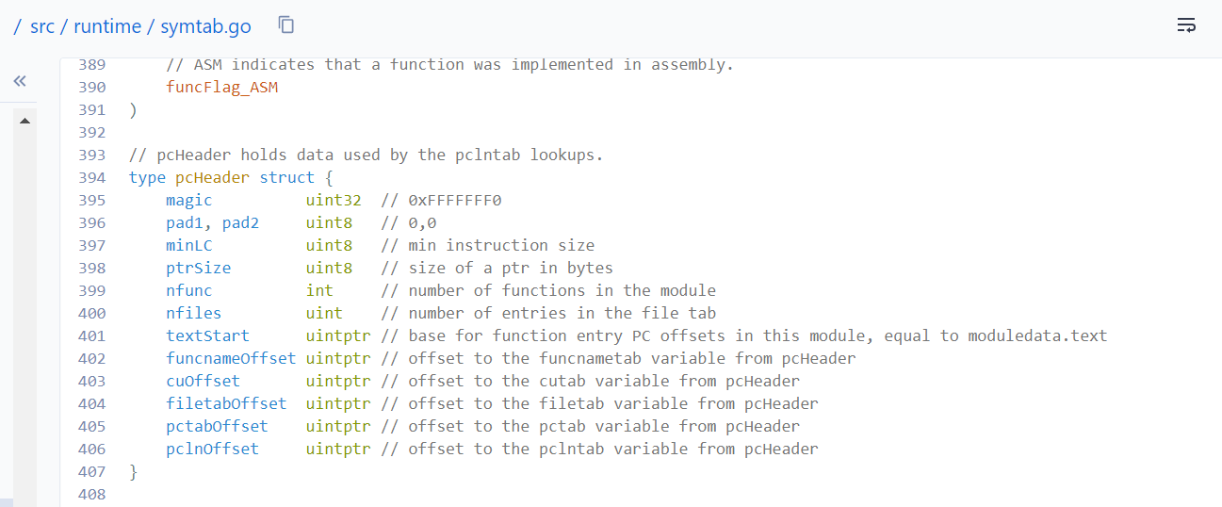Copy the file path using the copy icon
The height and width of the screenshot is (507, 1222).
pyautogui.click(x=286, y=25)
